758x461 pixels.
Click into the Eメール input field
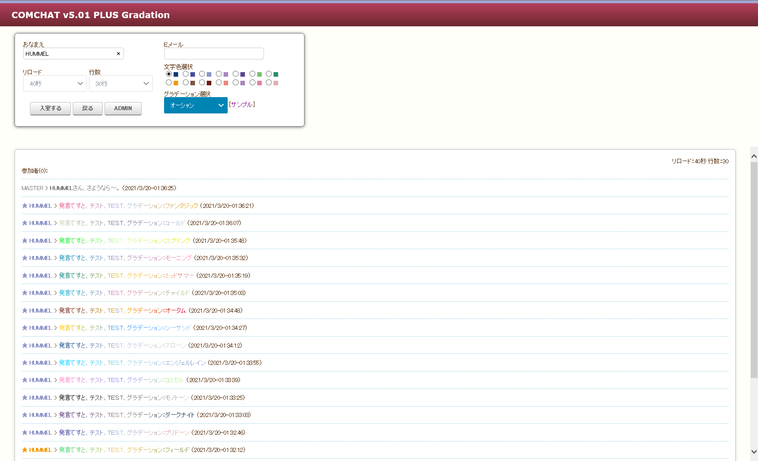point(214,54)
